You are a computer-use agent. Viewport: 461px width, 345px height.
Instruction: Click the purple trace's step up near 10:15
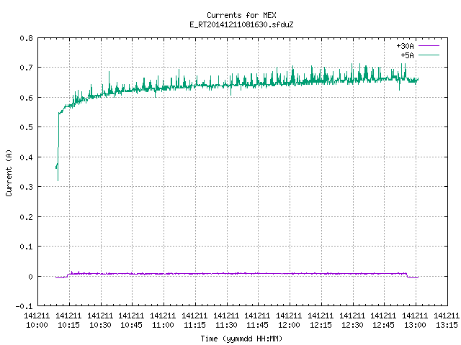[x=67, y=275]
